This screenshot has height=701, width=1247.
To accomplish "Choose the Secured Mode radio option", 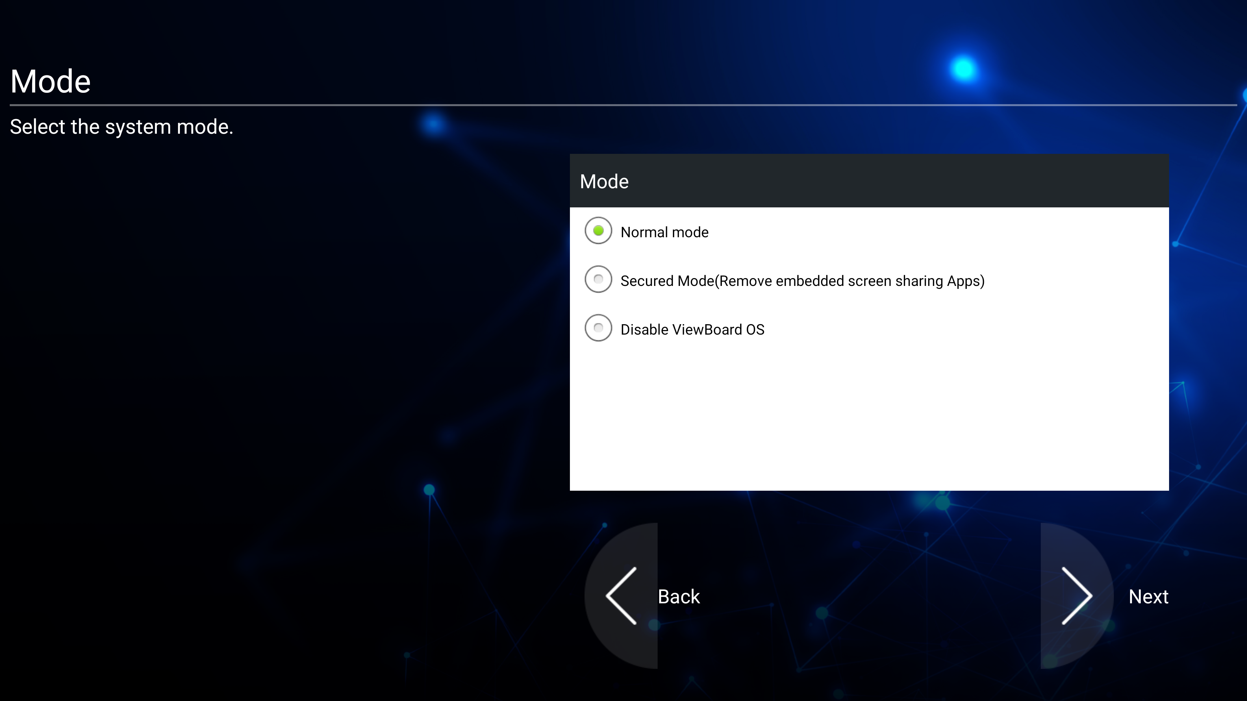I will pyautogui.click(x=598, y=279).
